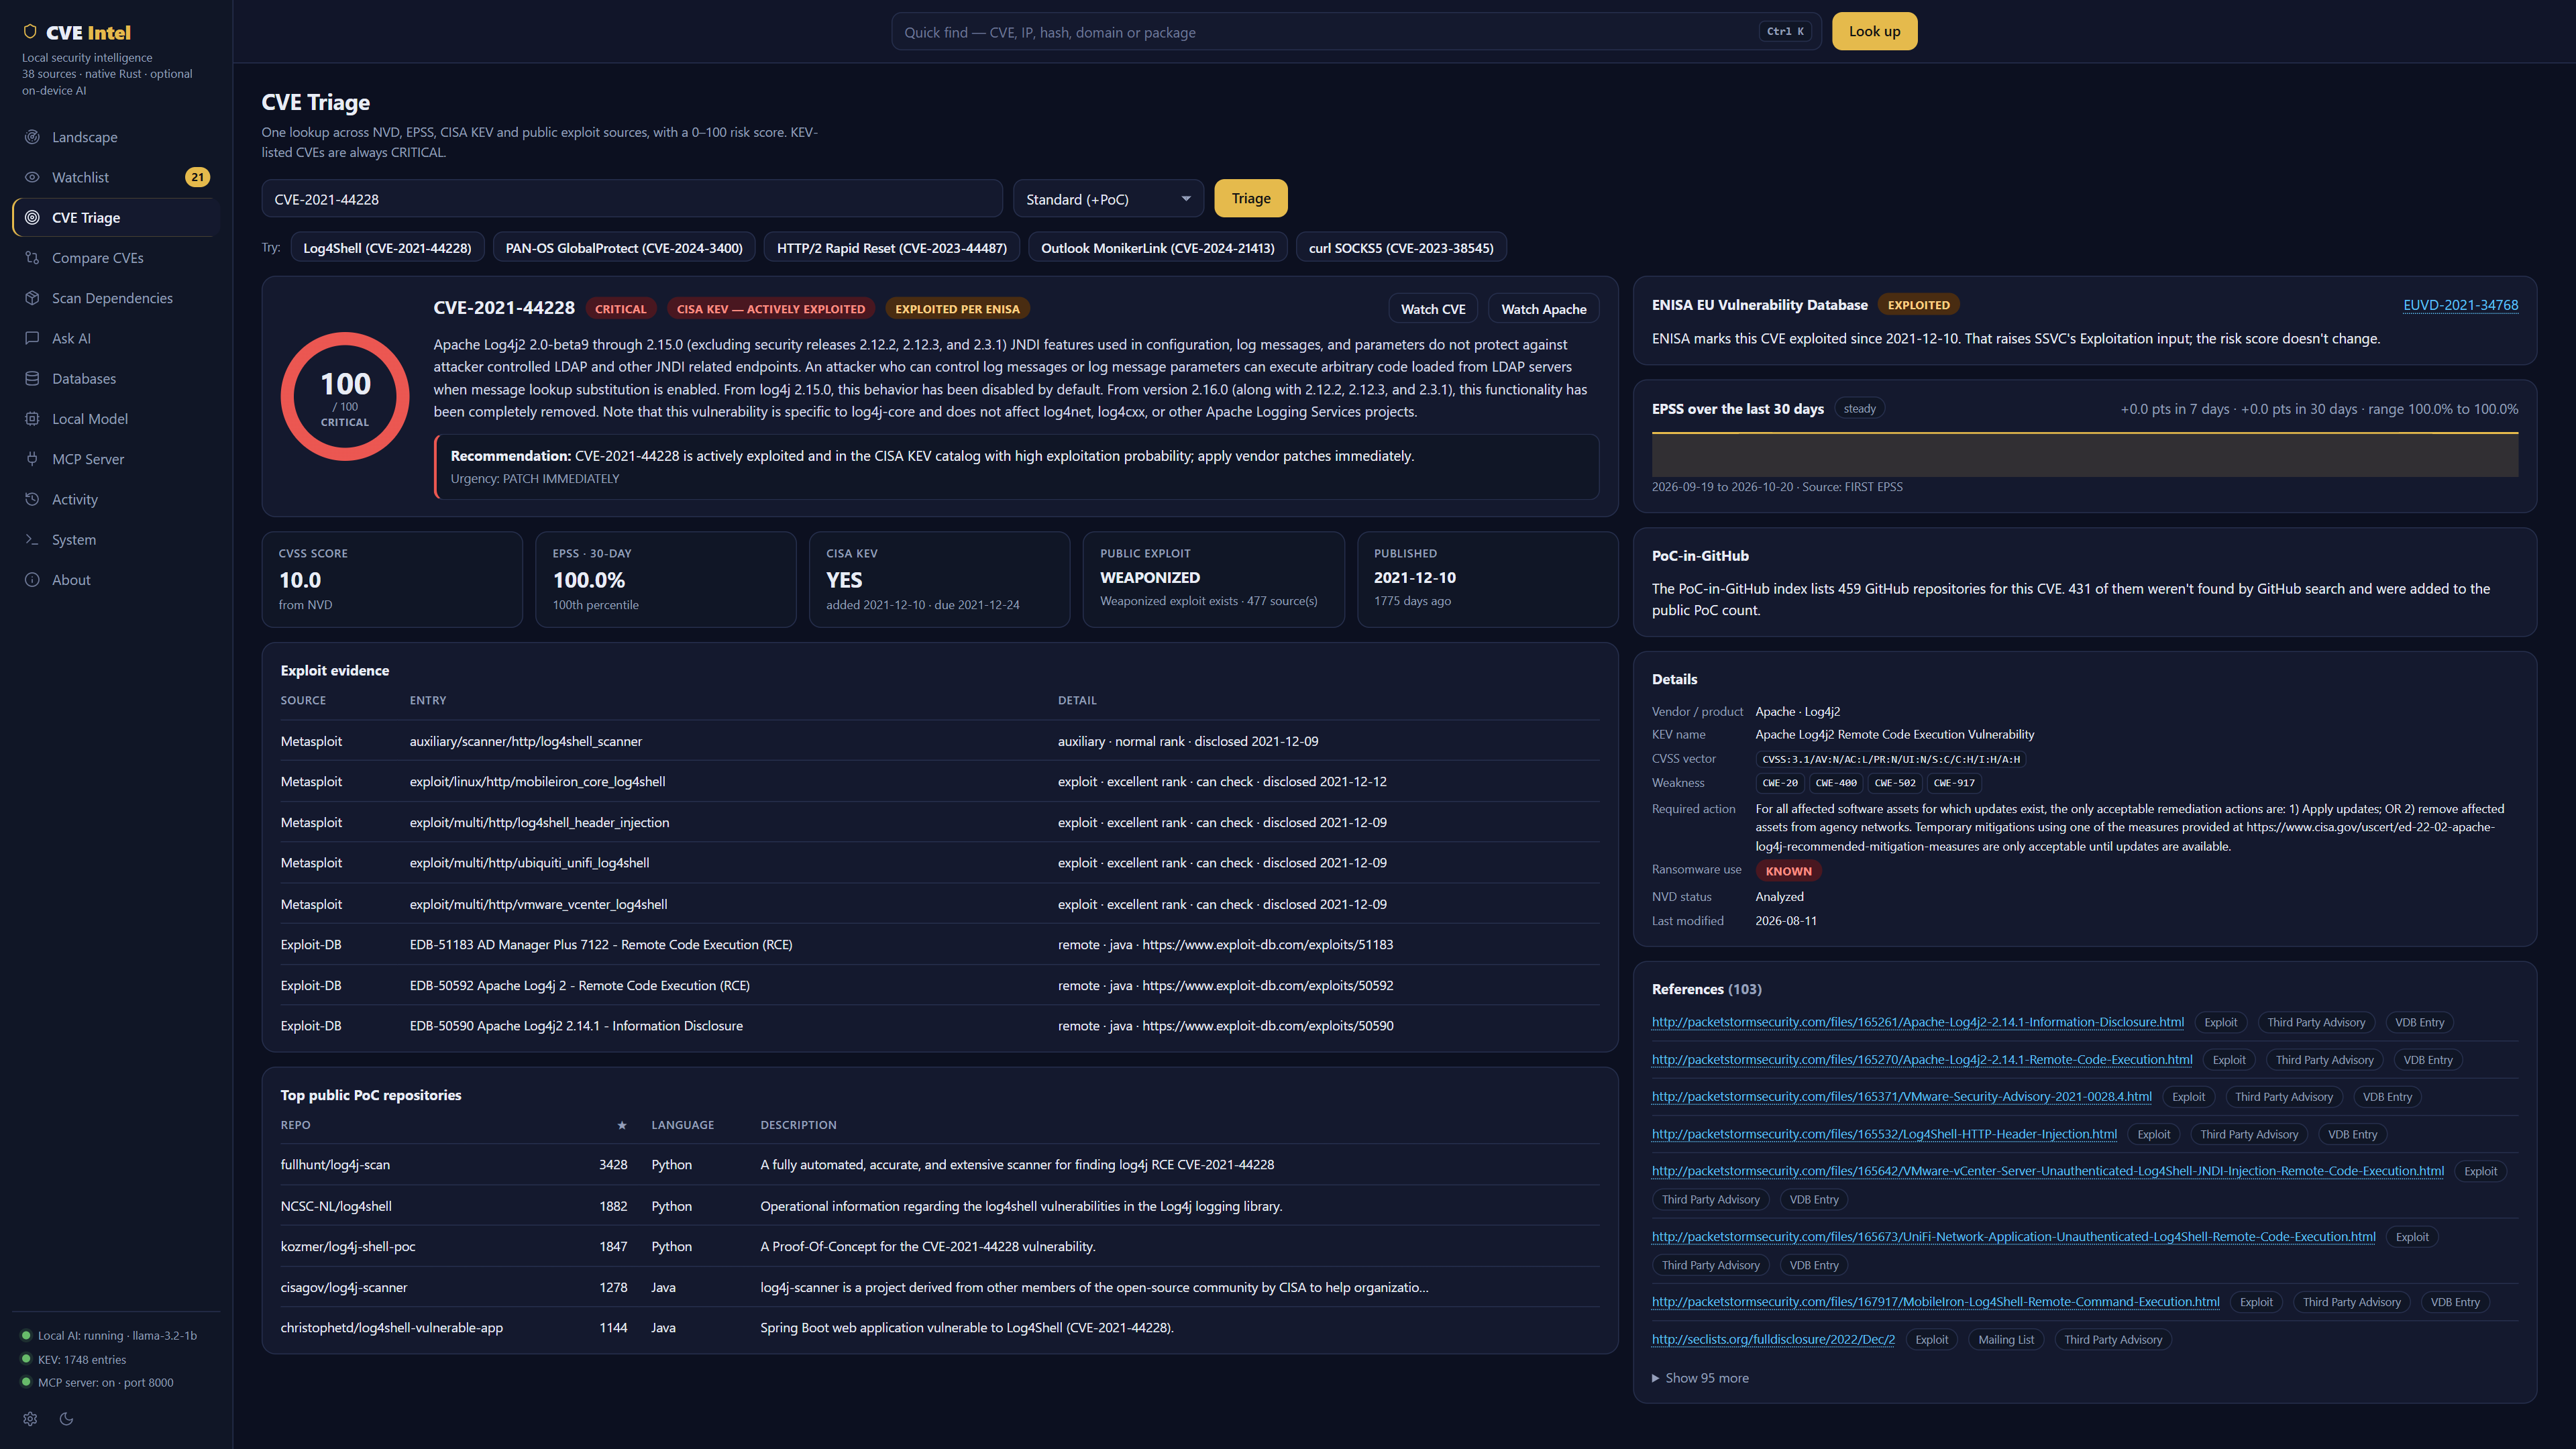Viewport: 2576px width, 1449px height.
Task: Click the Databases cylinder icon
Action: point(32,378)
